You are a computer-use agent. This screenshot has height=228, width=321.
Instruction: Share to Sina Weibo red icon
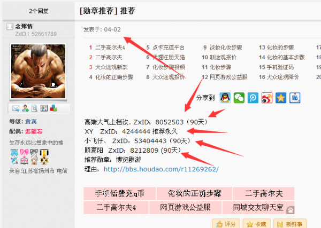coord(267,98)
